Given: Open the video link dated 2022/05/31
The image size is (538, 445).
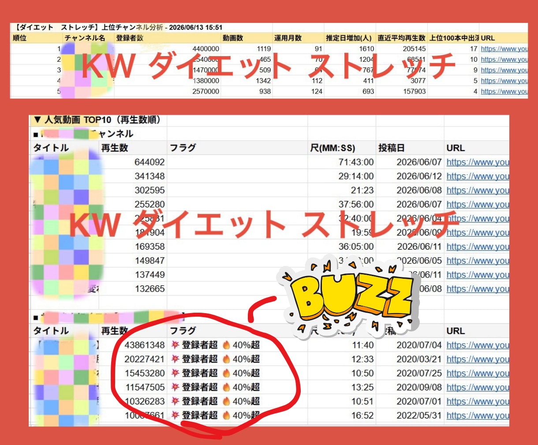Looking at the screenshot, I should pyautogui.click(x=478, y=416).
